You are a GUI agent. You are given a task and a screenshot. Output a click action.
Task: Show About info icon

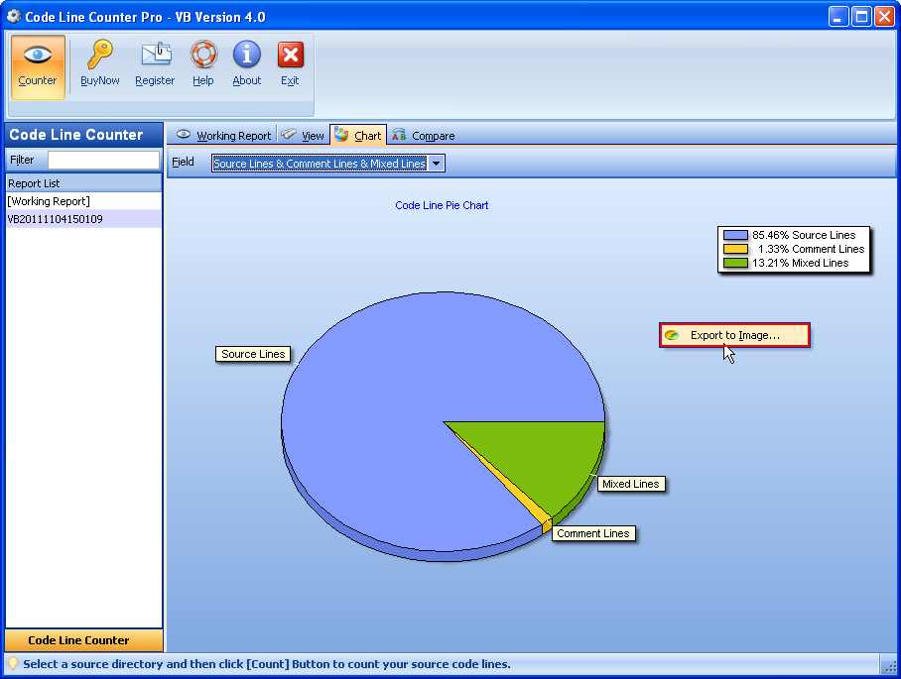(x=247, y=55)
